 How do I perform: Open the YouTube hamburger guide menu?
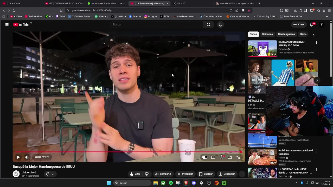(x=7, y=24)
